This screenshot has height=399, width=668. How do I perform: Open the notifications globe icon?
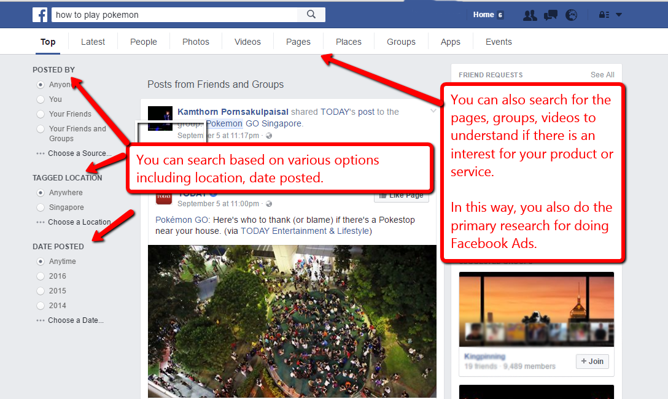571,15
